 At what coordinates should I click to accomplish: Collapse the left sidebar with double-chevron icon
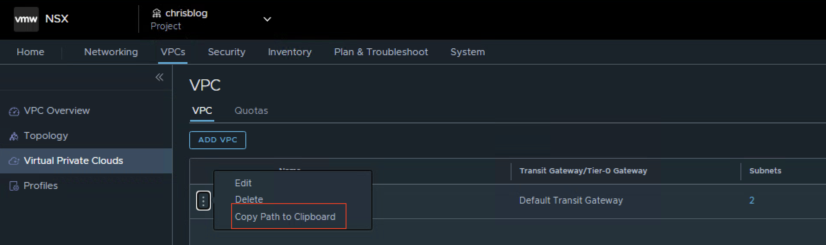pos(159,77)
